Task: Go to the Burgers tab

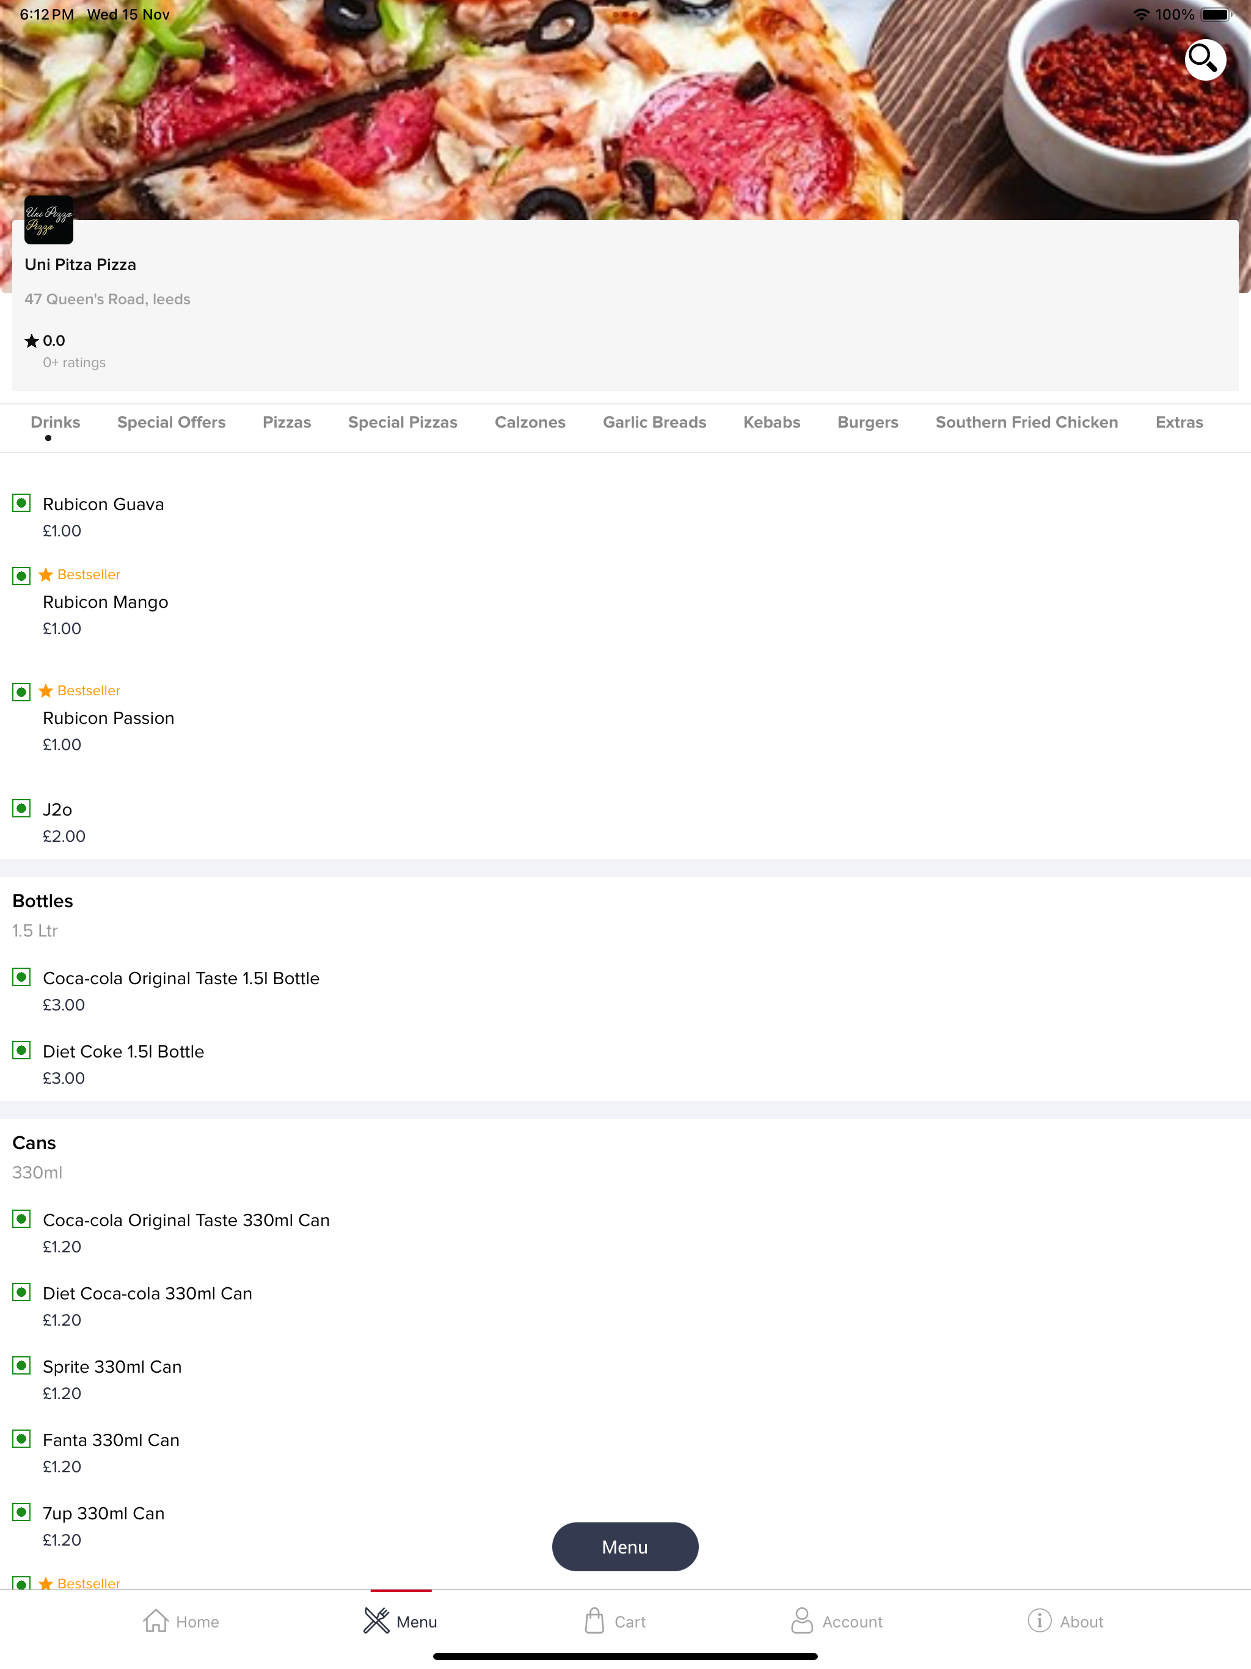Action: [868, 423]
